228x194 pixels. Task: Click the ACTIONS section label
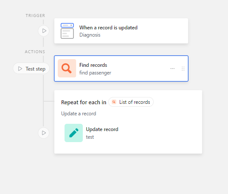click(x=35, y=52)
